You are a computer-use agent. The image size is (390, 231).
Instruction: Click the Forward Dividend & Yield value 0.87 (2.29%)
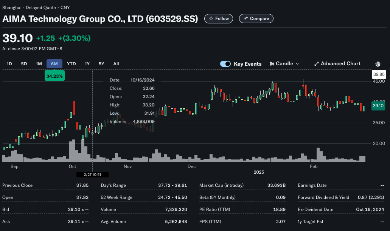pyautogui.click(x=371, y=197)
